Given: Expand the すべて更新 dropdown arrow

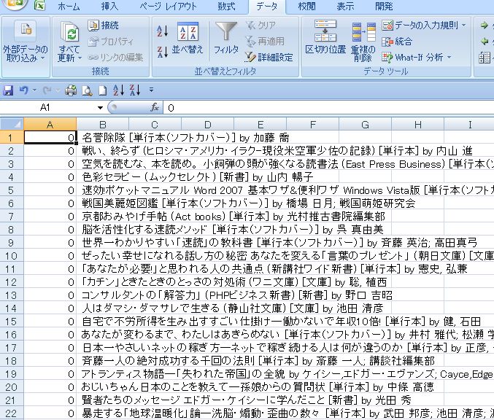Looking at the screenshot, I should pyautogui.click(x=80, y=58).
